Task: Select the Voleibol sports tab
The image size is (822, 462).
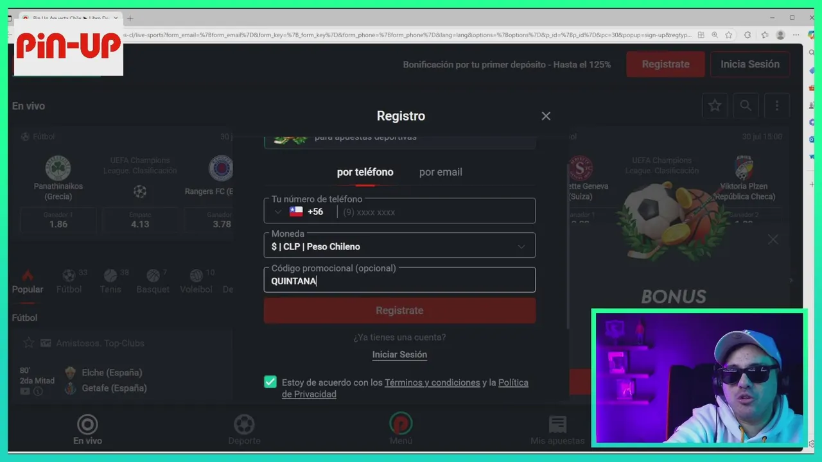Action: coord(197,282)
